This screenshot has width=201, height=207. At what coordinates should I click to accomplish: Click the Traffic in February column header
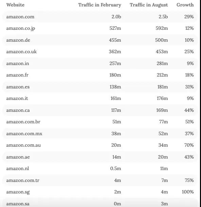(99, 5)
